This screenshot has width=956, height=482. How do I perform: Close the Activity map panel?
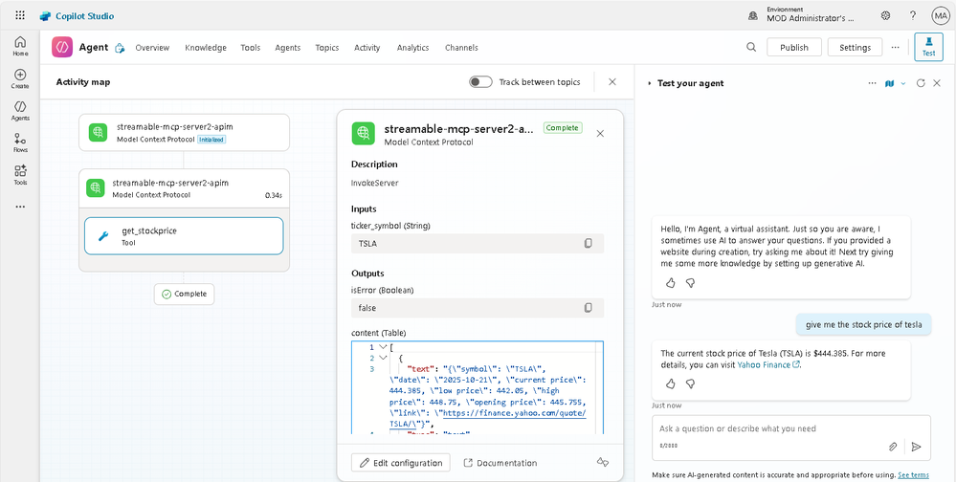click(x=612, y=81)
